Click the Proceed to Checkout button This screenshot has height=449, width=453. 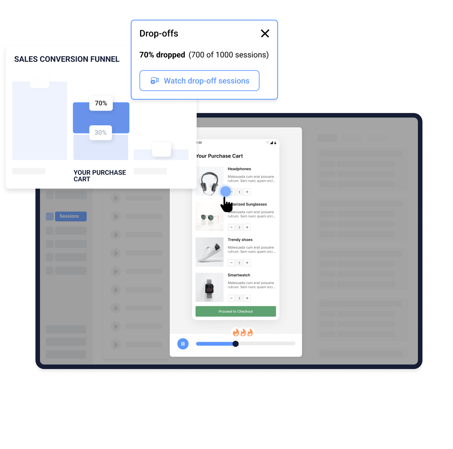click(235, 311)
